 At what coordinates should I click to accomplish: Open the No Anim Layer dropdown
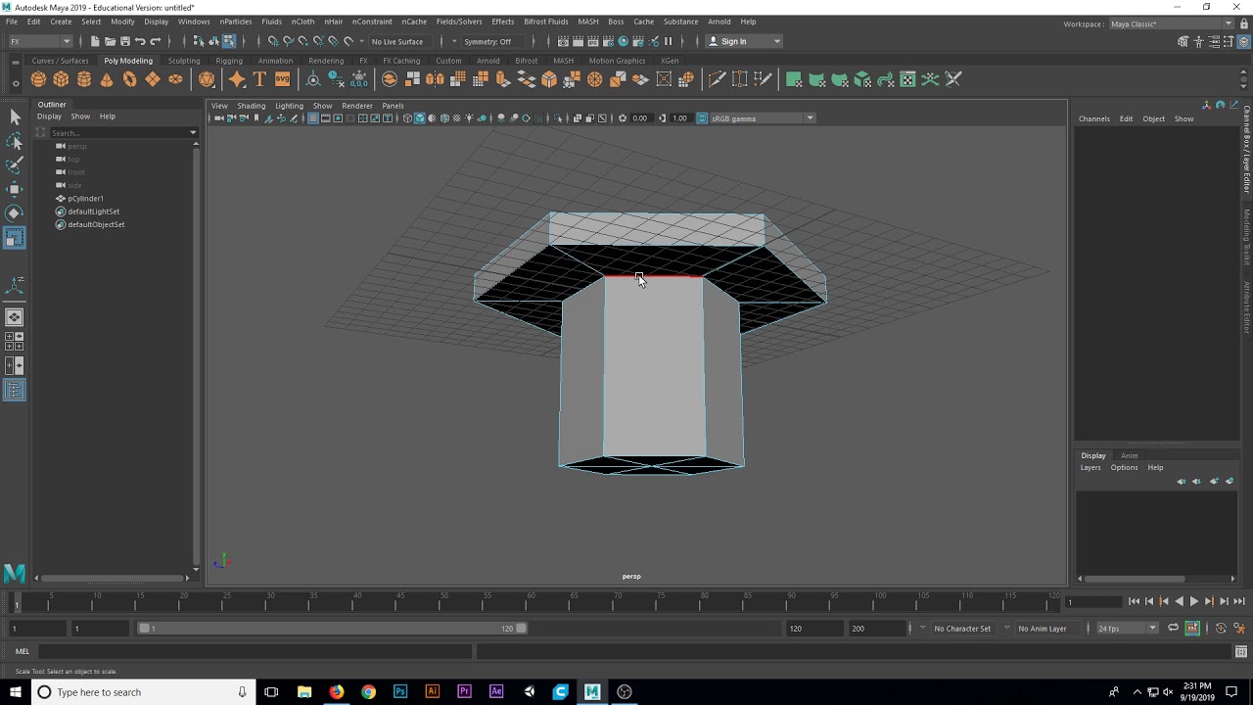(x=1047, y=628)
